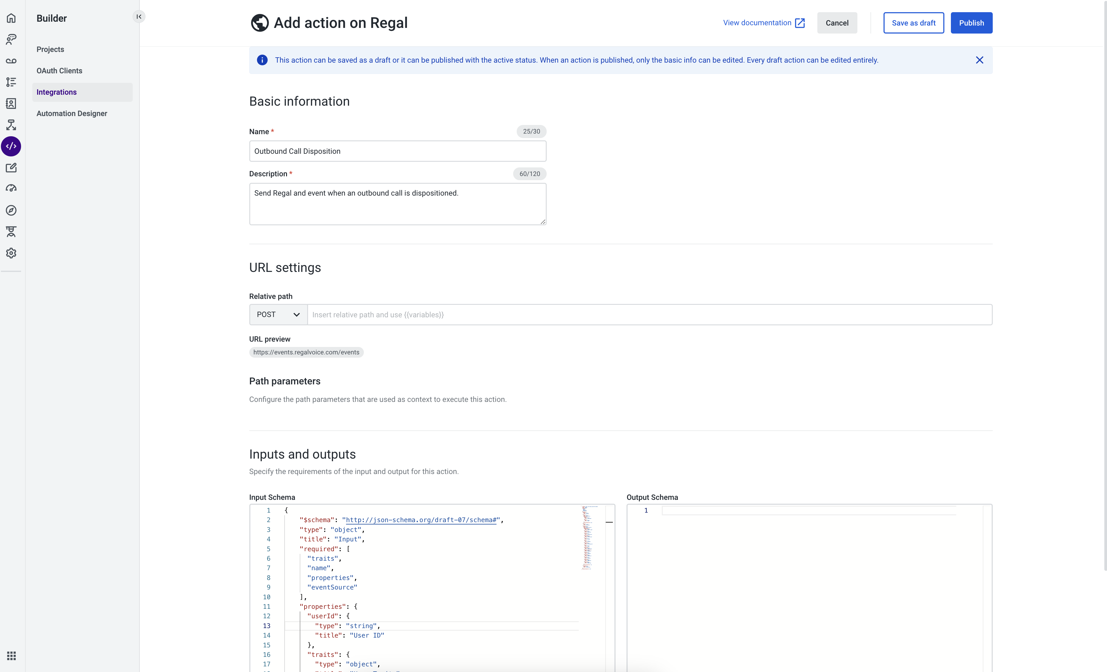This screenshot has width=1107, height=672.
Task: Dismiss the blue info banner
Action: [x=979, y=60]
